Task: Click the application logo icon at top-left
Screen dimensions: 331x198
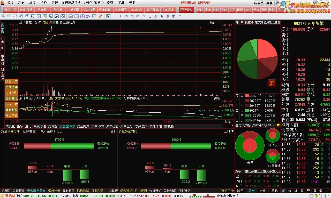Action: [2, 3]
